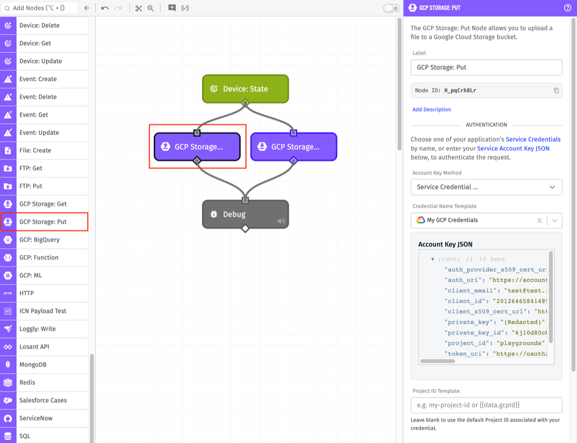Image resolution: width=577 pixels, height=443 pixels.
Task: Select GCP: ML node icon
Action: tap(8, 275)
